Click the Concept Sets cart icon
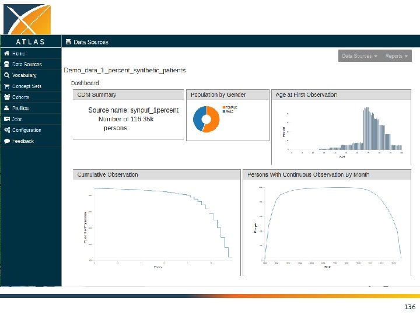Image resolution: width=420 pixels, height=315 pixels. pos(6,86)
